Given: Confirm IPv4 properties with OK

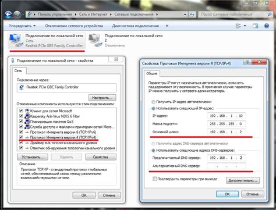Looking at the screenshot, I should click(227, 194).
